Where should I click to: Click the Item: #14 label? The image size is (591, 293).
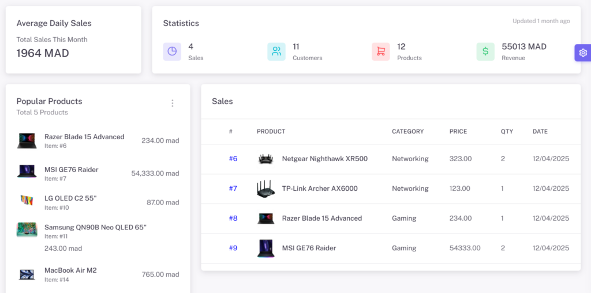55,280
